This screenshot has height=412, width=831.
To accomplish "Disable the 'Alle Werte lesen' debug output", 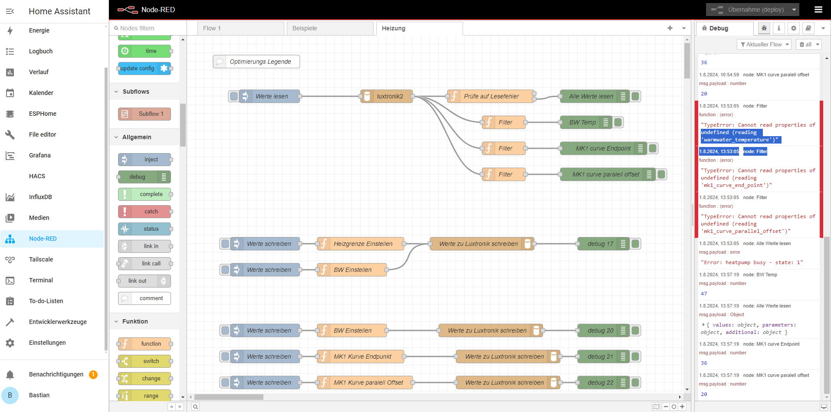I will pos(635,96).
